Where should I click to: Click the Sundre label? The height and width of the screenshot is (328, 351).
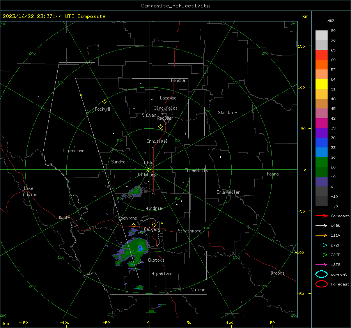118,161
